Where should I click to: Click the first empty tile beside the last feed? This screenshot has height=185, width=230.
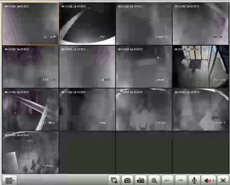(87, 152)
